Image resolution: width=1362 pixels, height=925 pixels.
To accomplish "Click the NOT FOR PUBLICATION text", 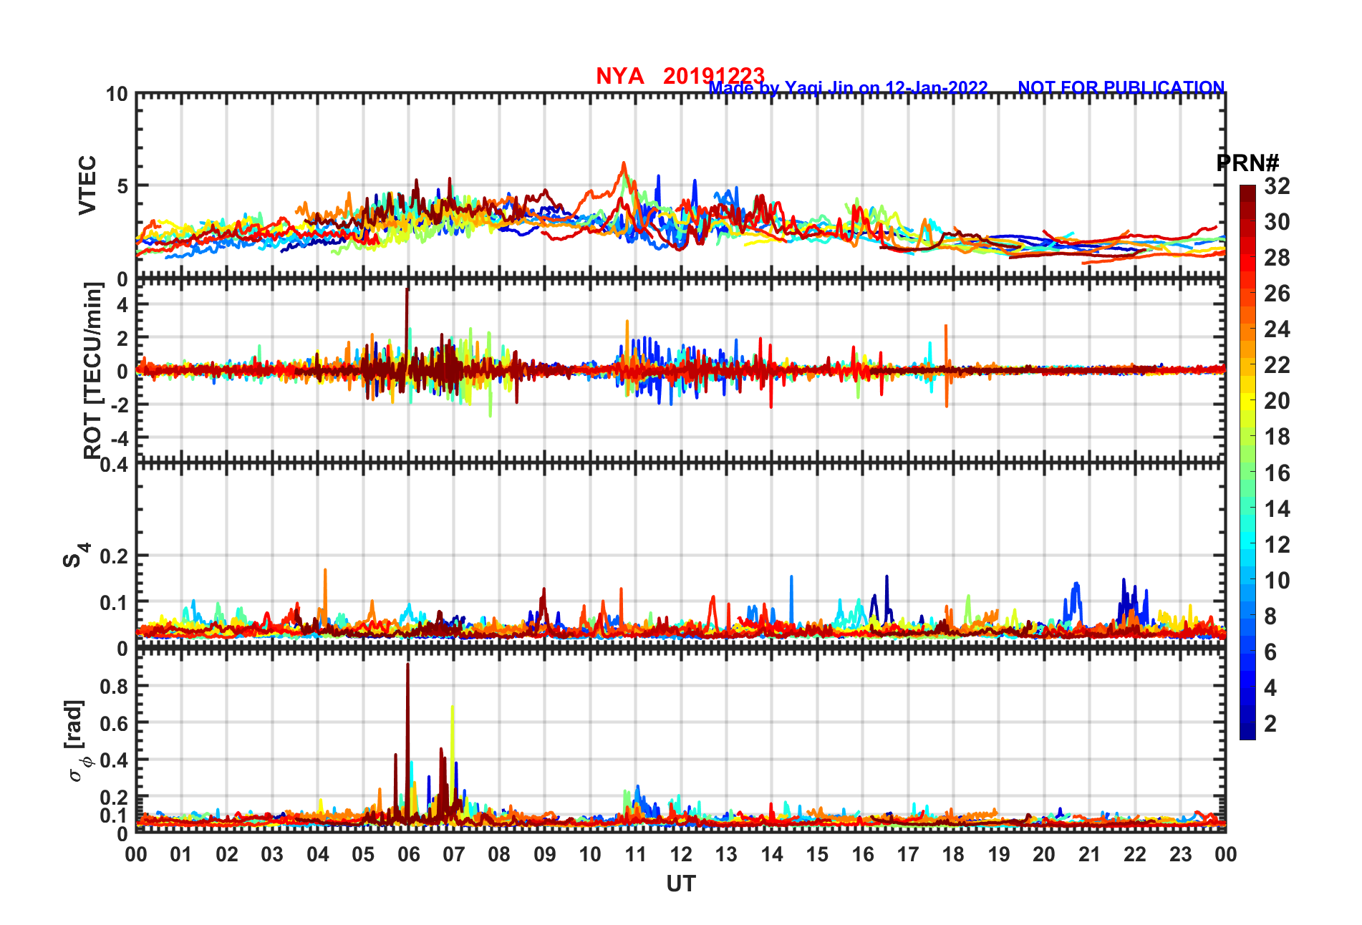I will tap(1121, 87).
